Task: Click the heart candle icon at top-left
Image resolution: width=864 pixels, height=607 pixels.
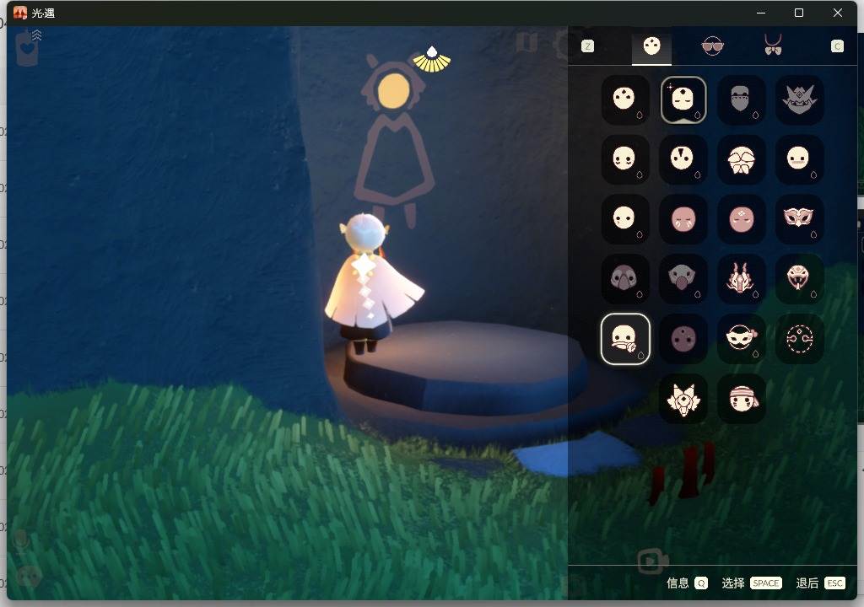Action: click(28, 48)
